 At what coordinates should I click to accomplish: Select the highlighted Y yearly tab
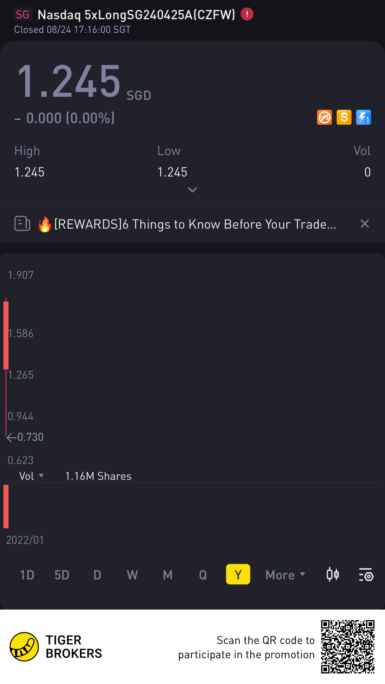pos(238,574)
